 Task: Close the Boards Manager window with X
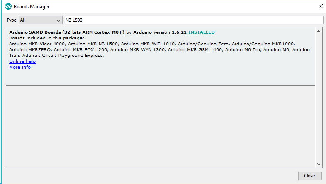point(320,6)
